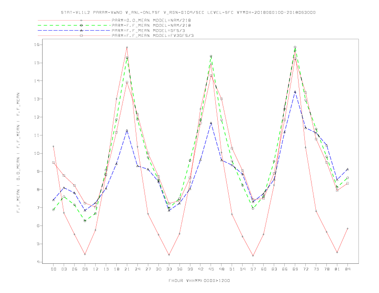This screenshot has height=293, width=379.
Task: Select legend entry PARM=F.F_MEAN MODEL=GFS/3
Action: pyautogui.click(x=148, y=31)
